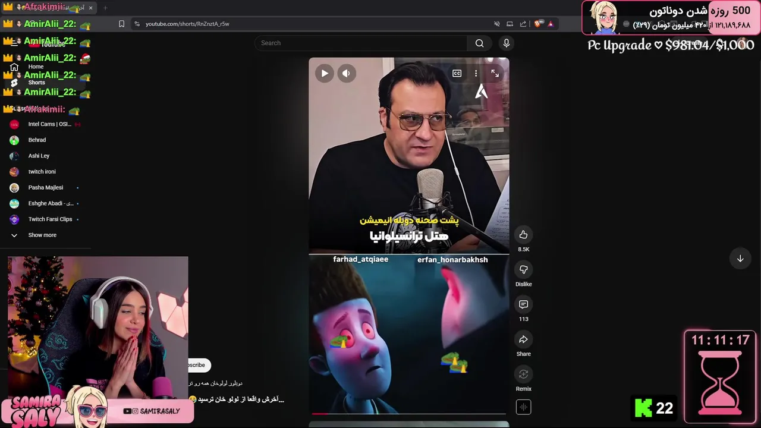
Task: Focus the YouTube Search input field
Action: (x=361, y=43)
